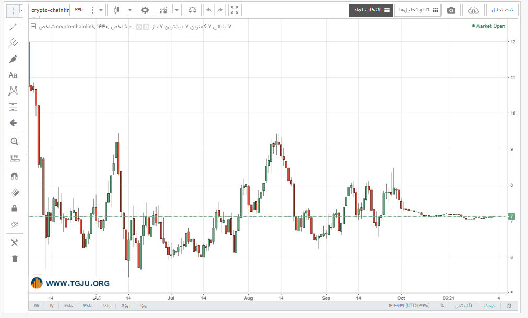Select the chart pattern tool

tap(13, 91)
